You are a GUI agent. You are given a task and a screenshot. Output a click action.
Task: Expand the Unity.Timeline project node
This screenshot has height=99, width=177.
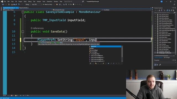pyautogui.click(x=155, y=44)
